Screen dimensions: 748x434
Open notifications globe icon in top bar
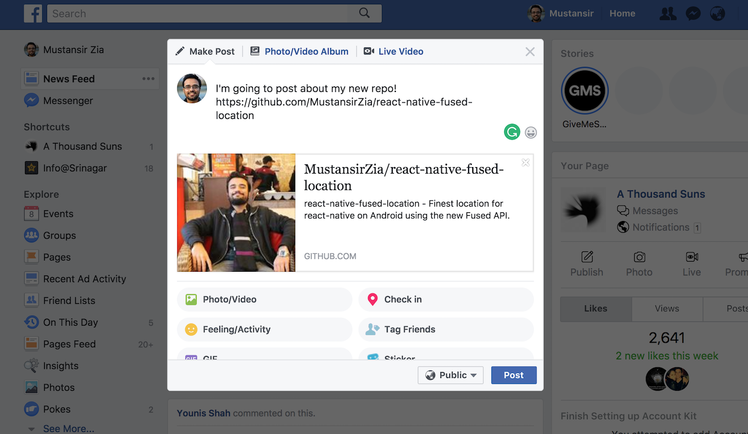[718, 13]
